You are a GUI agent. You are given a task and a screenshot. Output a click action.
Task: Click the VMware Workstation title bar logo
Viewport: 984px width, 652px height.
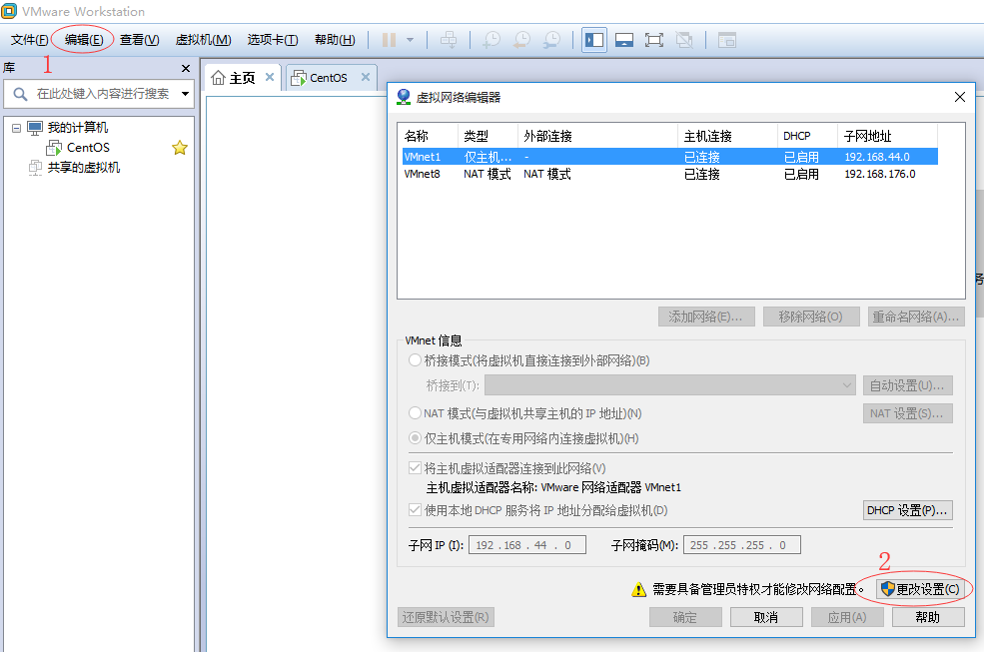point(9,11)
